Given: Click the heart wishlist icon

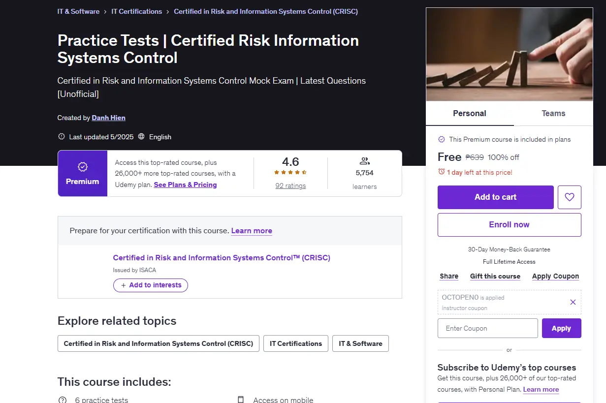Looking at the screenshot, I should tap(570, 197).
